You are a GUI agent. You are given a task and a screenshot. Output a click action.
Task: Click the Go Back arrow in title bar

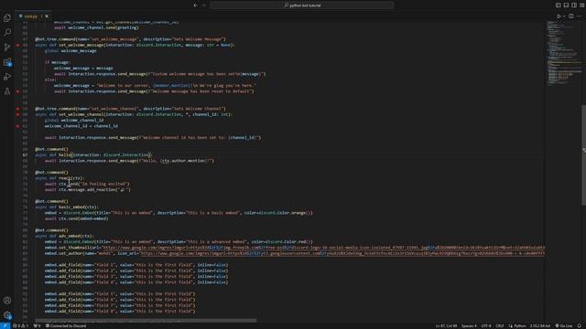(195, 5)
